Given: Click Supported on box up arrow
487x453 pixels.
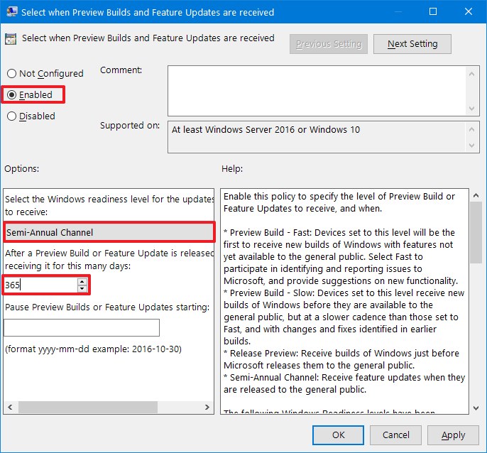Looking at the screenshot, I should coord(472,129).
